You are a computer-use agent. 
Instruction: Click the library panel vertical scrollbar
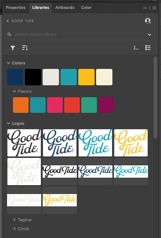point(155,98)
